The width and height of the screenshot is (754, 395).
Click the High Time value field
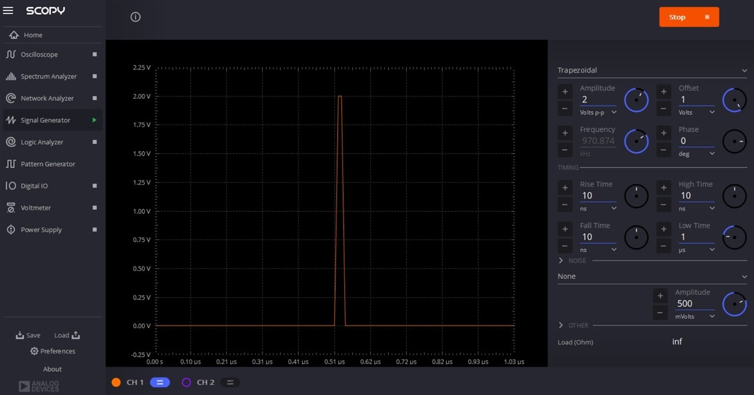tap(697, 196)
